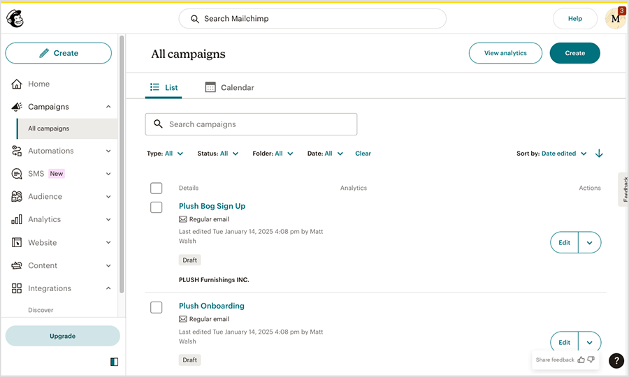This screenshot has height=377, width=629.
Task: Switch to the Calendar tab
Action: (x=229, y=87)
